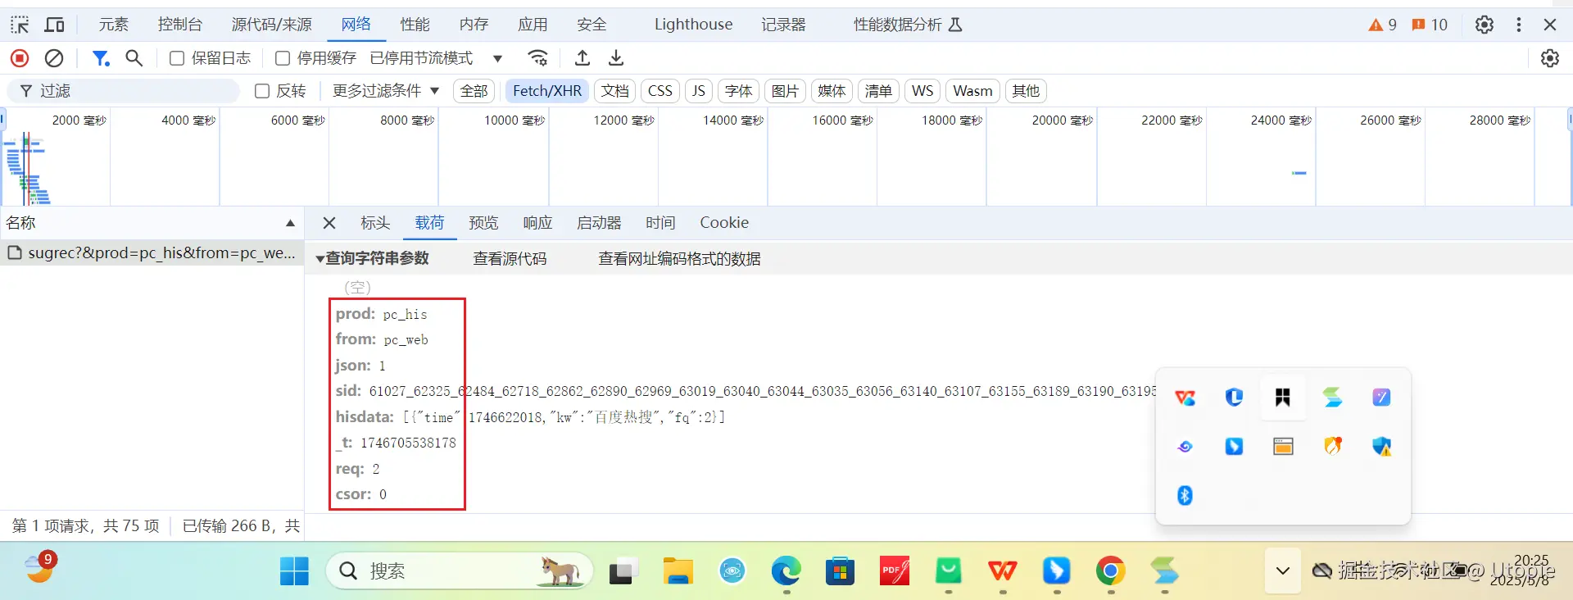Open Microsoft Store from taskbar
This screenshot has width=1573, height=600.
[x=840, y=571]
